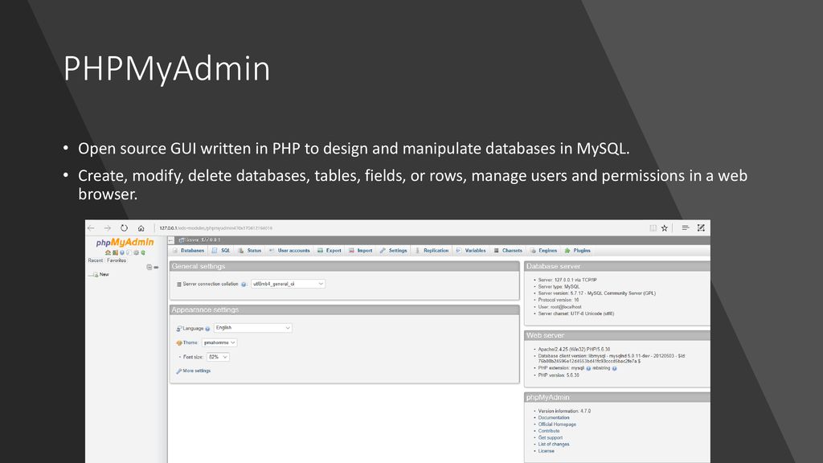The width and height of the screenshot is (823, 463).
Task: Open the User accounts tab
Action: (289, 251)
